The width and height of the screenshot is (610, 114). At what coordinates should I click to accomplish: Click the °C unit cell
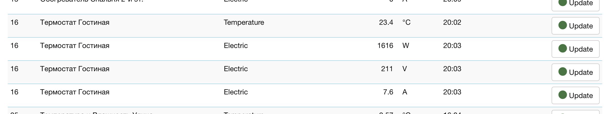click(406, 22)
